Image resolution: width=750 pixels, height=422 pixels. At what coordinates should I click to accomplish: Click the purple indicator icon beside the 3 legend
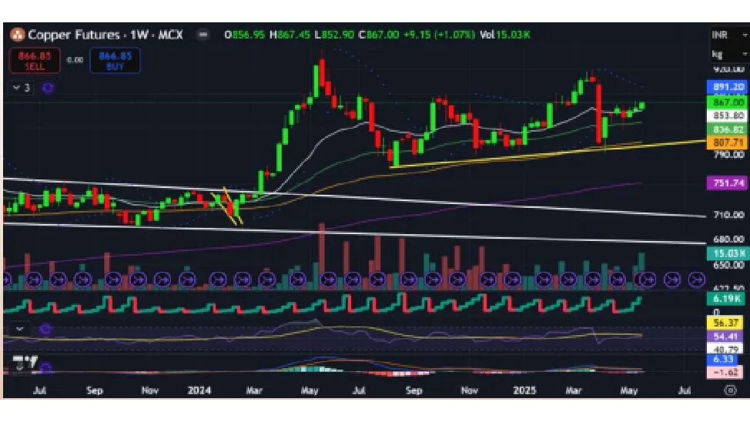click(47, 88)
